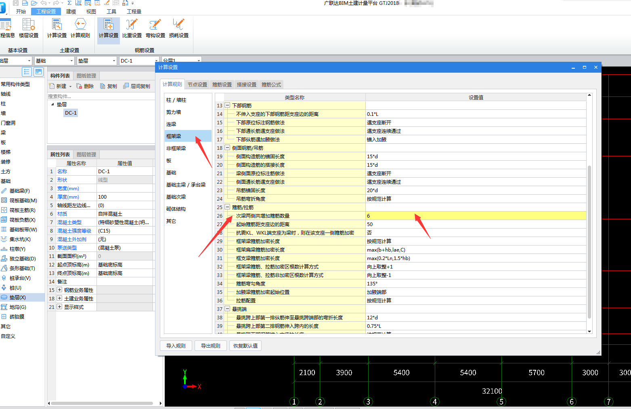Click 导出规则 button
The height and width of the screenshot is (409, 631).
pos(211,346)
